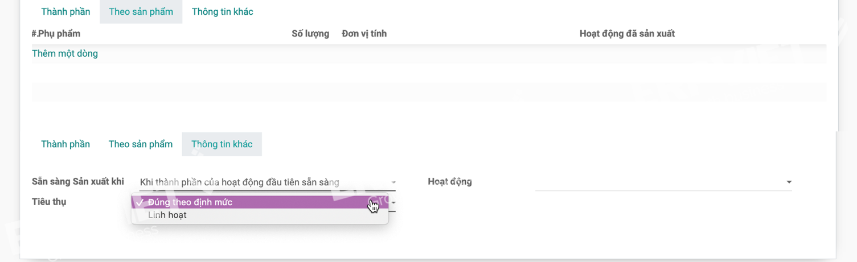The height and width of the screenshot is (262, 857).
Task: Add a row with Thêm một dòng
Action: (x=65, y=53)
